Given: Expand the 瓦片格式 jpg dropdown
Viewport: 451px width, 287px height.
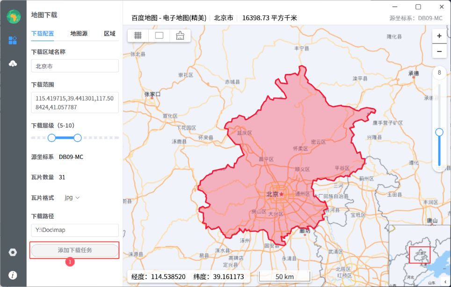Looking at the screenshot, I should (x=72, y=198).
